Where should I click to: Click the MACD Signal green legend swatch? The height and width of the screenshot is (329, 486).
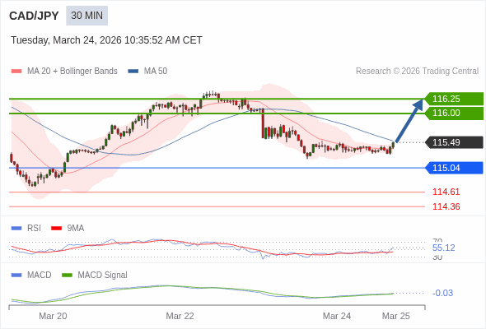pos(67,276)
